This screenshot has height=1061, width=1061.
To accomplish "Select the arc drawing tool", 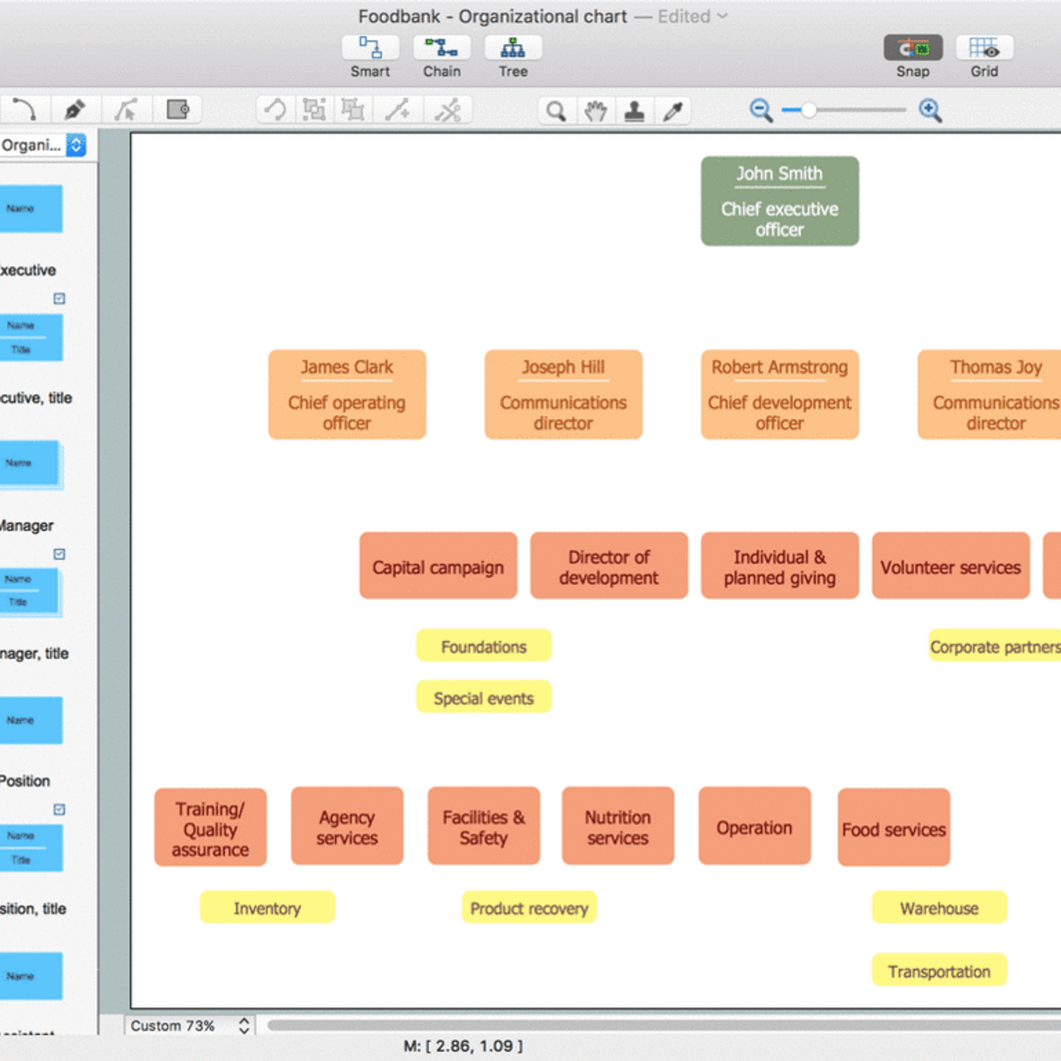I will pos(24,110).
